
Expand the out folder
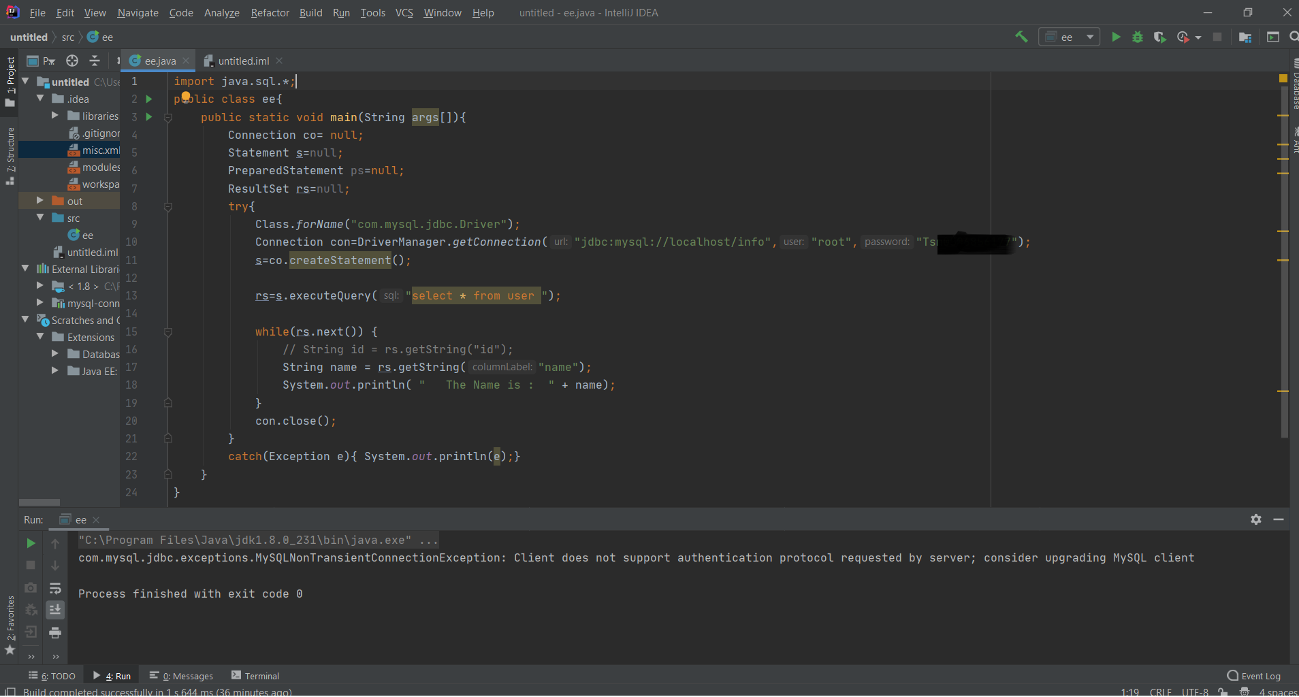[x=40, y=200]
